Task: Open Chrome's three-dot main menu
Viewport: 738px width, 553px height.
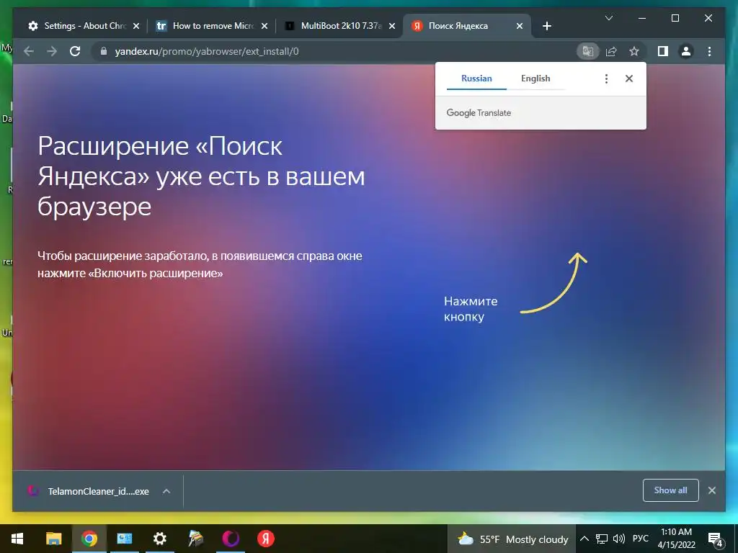Action: pos(709,51)
